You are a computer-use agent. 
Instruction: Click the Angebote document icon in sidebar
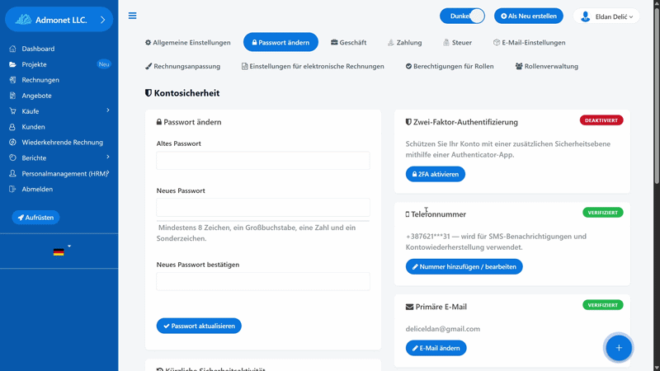(x=12, y=96)
